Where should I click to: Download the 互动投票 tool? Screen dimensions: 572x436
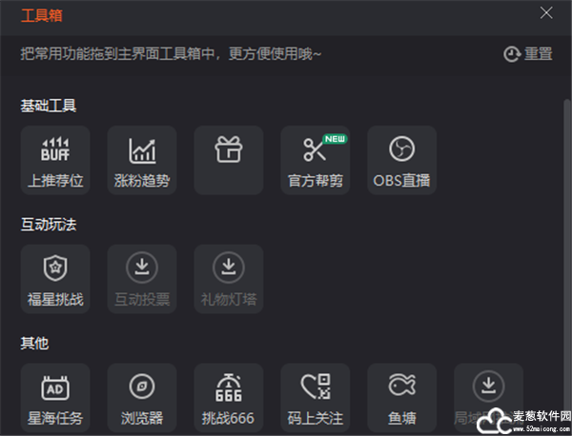(x=142, y=279)
